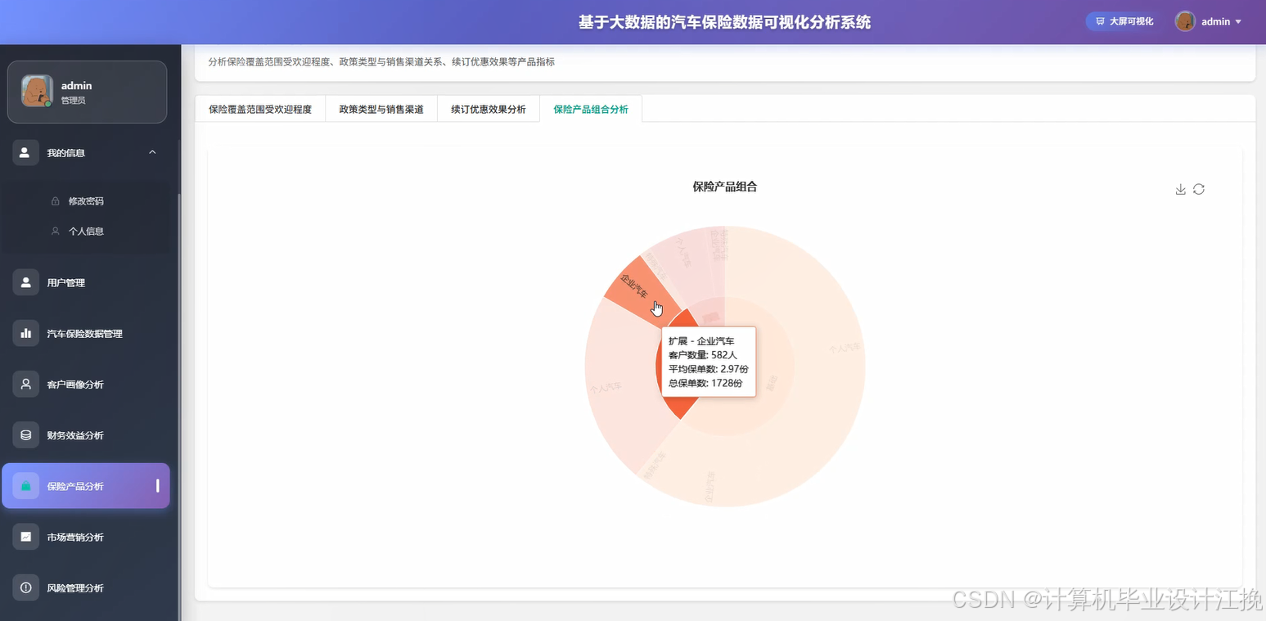Click the admin username in the header
The width and height of the screenshot is (1266, 621).
click(1215, 22)
